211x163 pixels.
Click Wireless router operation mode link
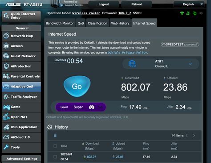pyautogui.click(x=86, y=13)
